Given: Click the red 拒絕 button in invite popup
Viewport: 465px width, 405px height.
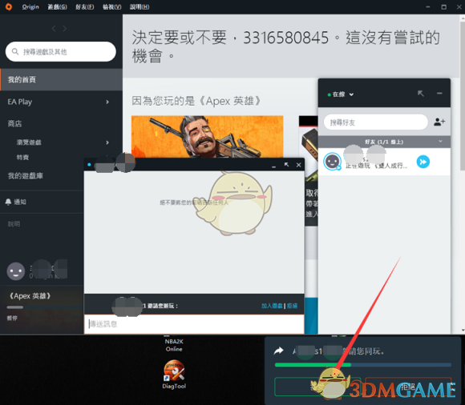Looking at the screenshot, I should pos(408,387).
